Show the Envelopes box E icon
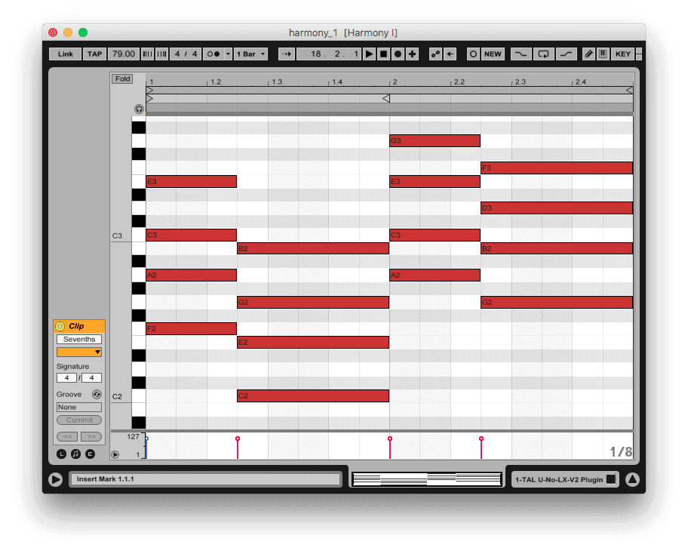688x554 pixels. coord(91,454)
